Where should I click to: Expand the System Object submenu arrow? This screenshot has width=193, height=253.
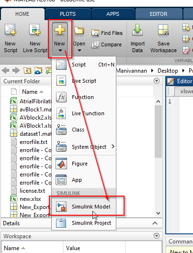point(113,146)
